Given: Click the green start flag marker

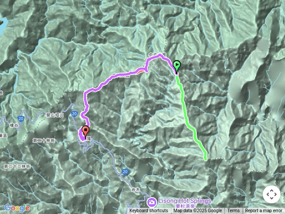Looking at the screenshot, I should click(x=177, y=67).
